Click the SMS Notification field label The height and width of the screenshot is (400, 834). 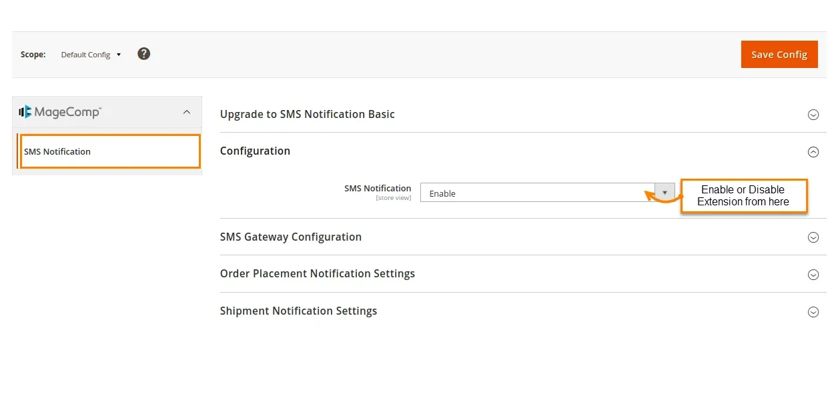378,189
